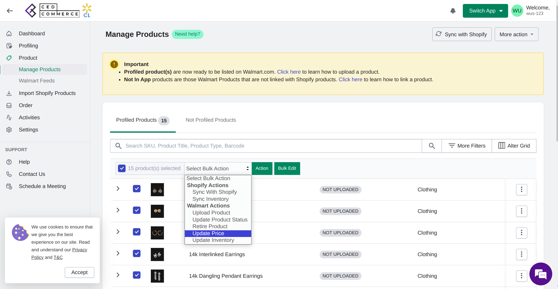The height and width of the screenshot is (289, 558).
Task: Open the More action dropdown
Action: click(516, 34)
